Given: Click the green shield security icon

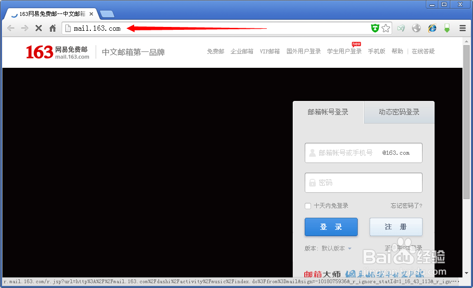Looking at the screenshot, I should pyautogui.click(x=375, y=28).
